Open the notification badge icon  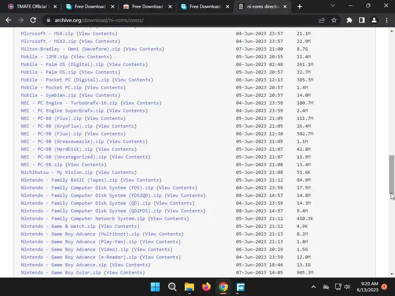pos(384,287)
